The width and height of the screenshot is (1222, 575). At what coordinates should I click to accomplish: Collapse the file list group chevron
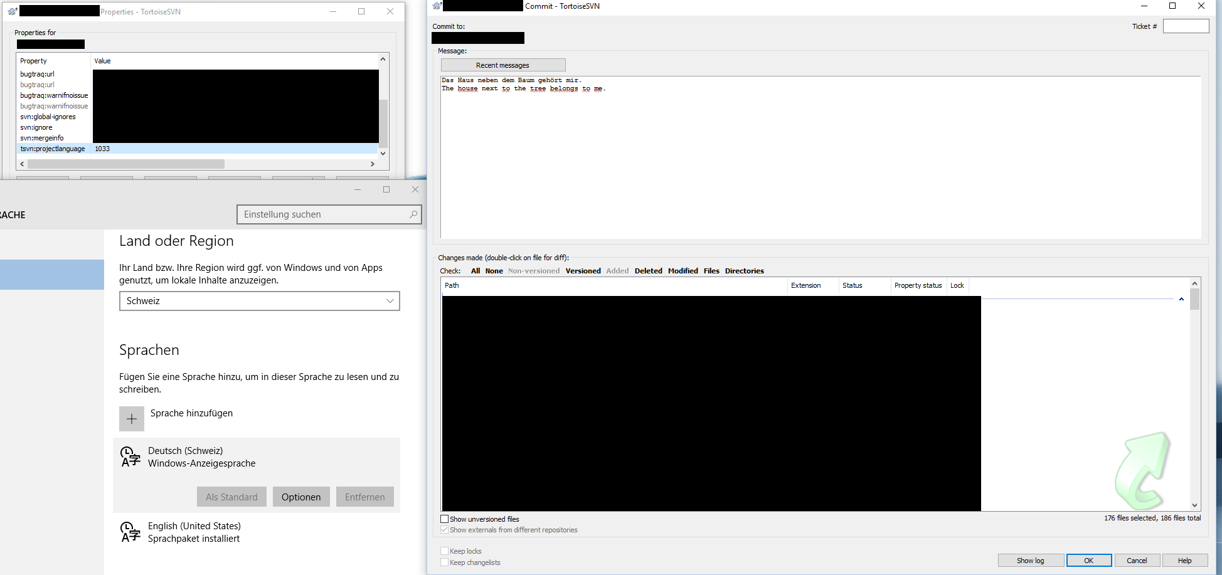point(1181,299)
